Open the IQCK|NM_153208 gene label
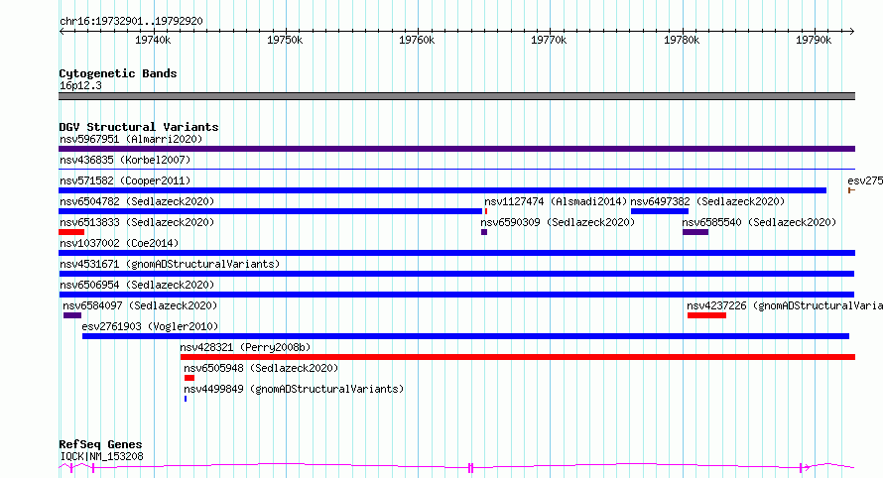883x478 pixels. click(101, 456)
